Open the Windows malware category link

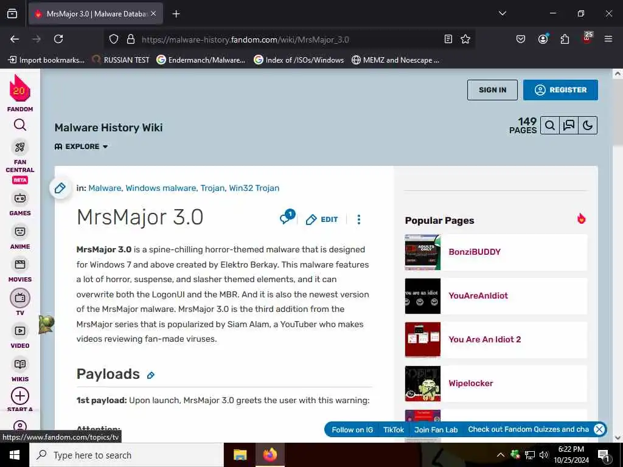[x=161, y=188]
